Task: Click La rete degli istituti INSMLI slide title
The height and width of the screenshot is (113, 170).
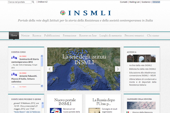Action: pyautogui.click(x=84, y=60)
